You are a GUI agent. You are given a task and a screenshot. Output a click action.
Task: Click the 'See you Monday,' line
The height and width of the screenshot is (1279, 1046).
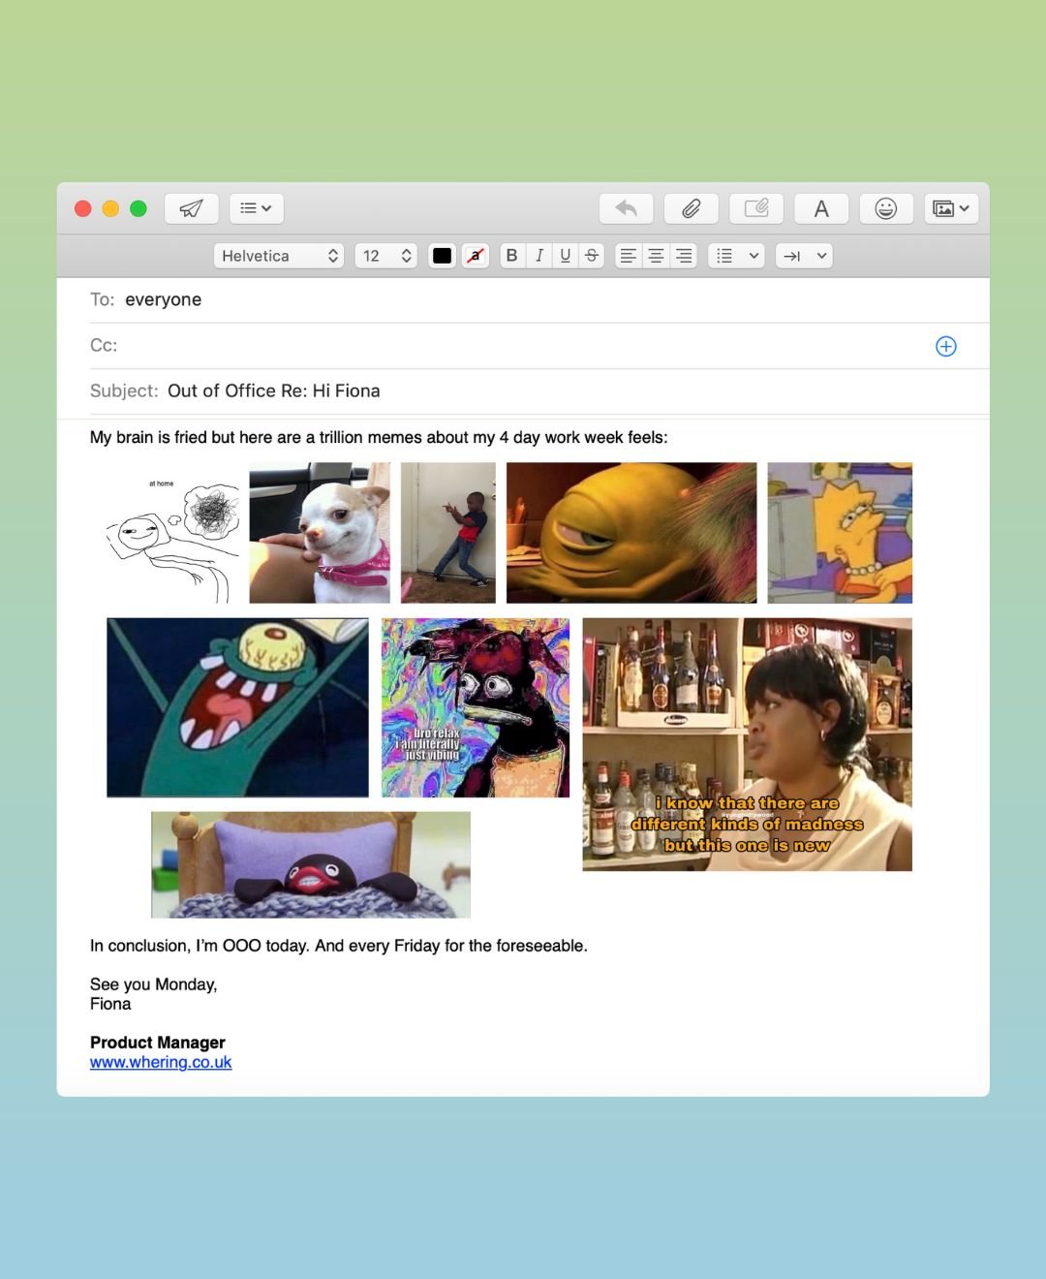pos(154,984)
